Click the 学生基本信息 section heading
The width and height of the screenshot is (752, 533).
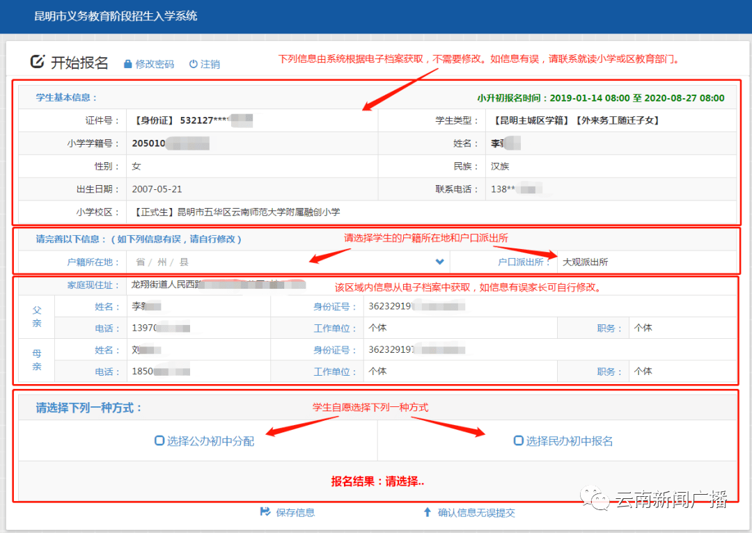67,97
